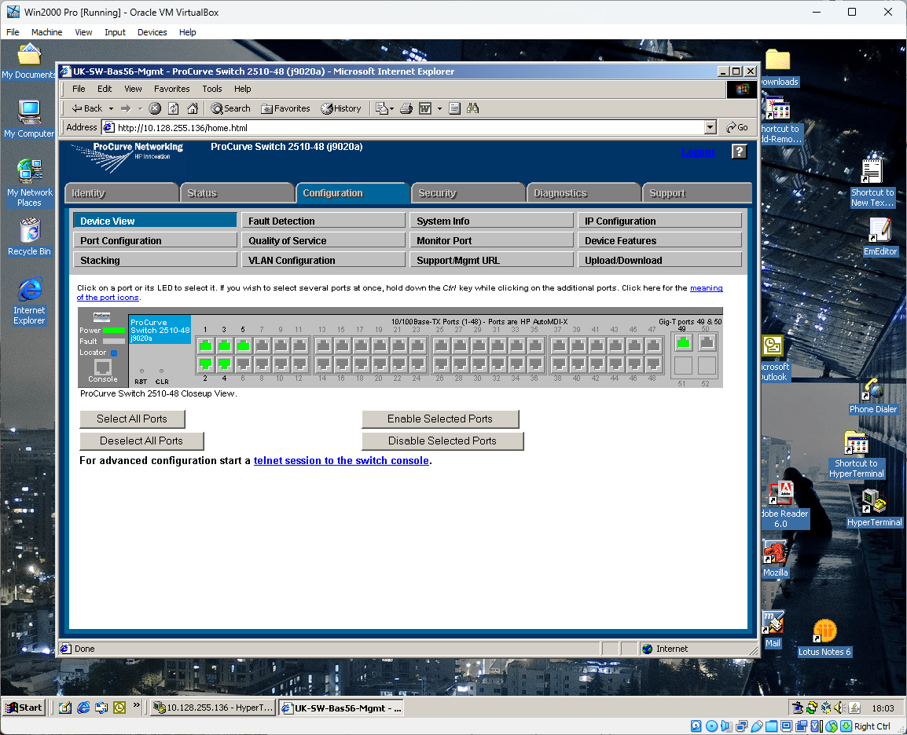Select port 5 on the switch view
Viewport: 907px width, 735px height.
point(244,346)
